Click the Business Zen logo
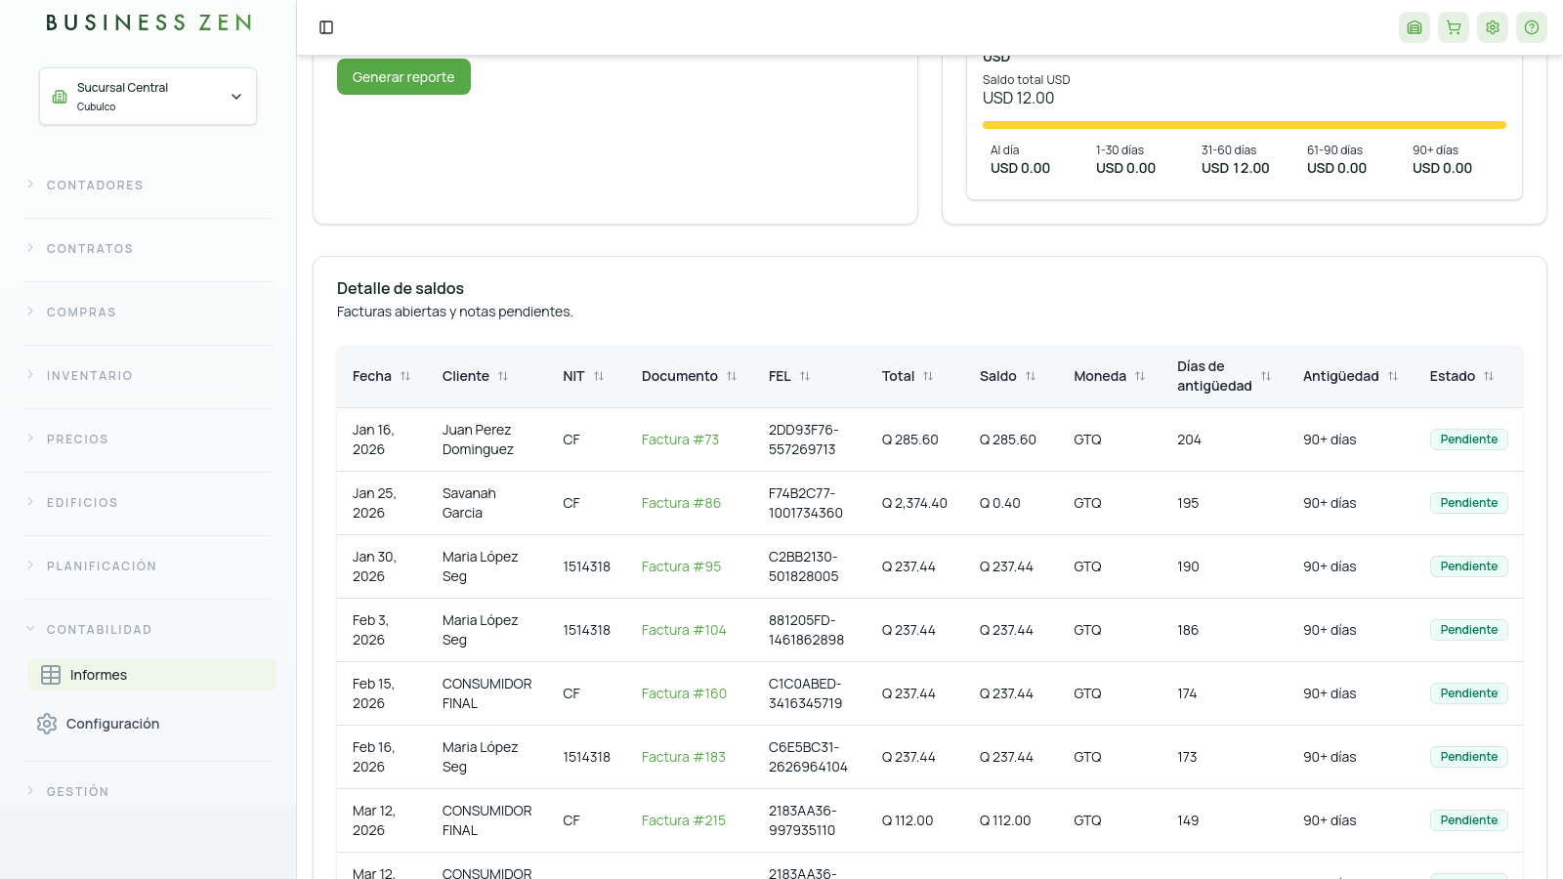 click(x=148, y=22)
